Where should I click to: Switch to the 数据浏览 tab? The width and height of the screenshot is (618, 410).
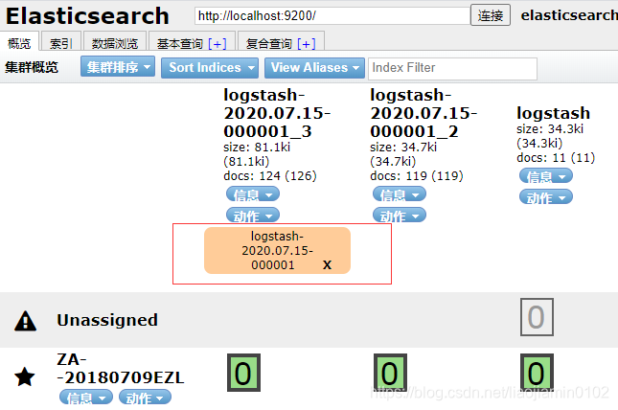click(x=115, y=42)
